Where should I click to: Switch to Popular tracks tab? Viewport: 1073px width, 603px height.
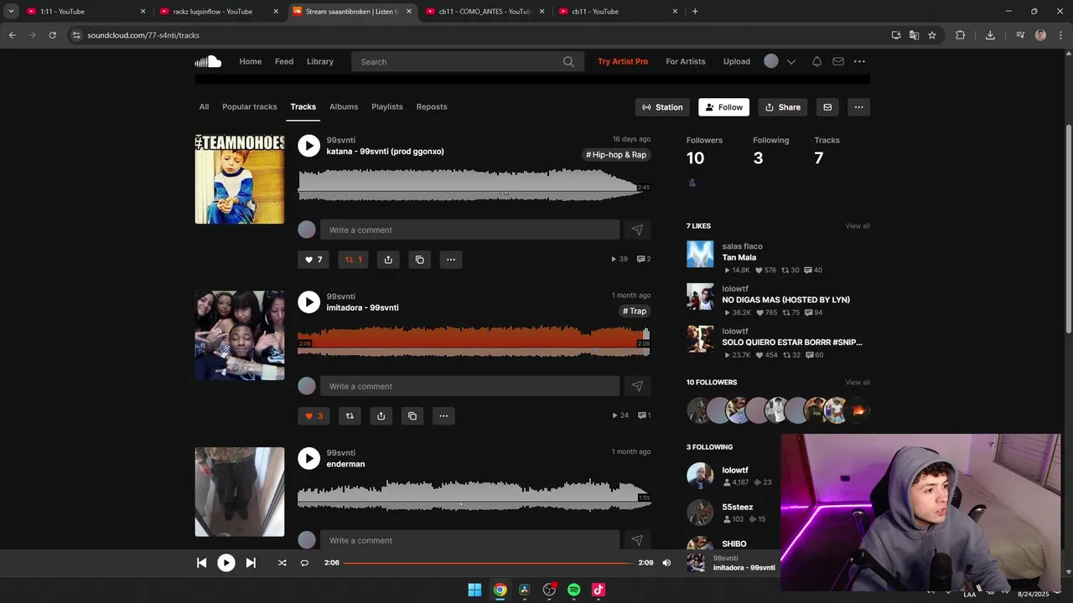pos(250,106)
